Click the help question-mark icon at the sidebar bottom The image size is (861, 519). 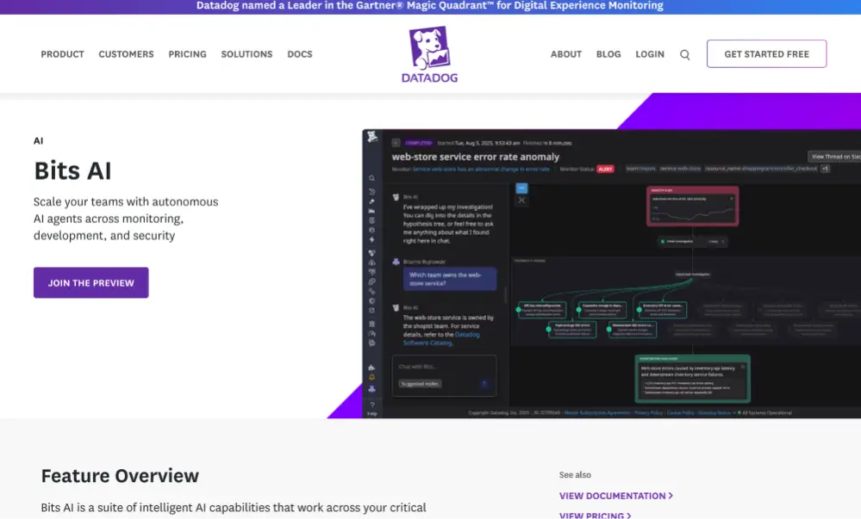click(371, 405)
